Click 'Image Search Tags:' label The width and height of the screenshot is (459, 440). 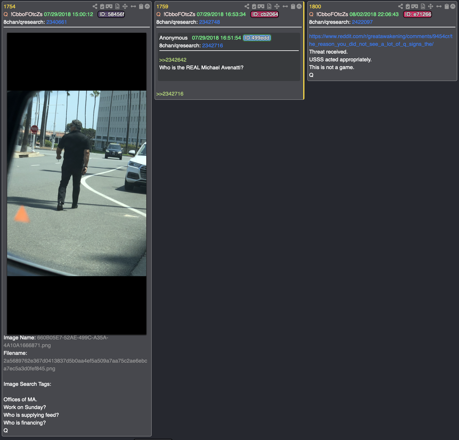click(27, 384)
